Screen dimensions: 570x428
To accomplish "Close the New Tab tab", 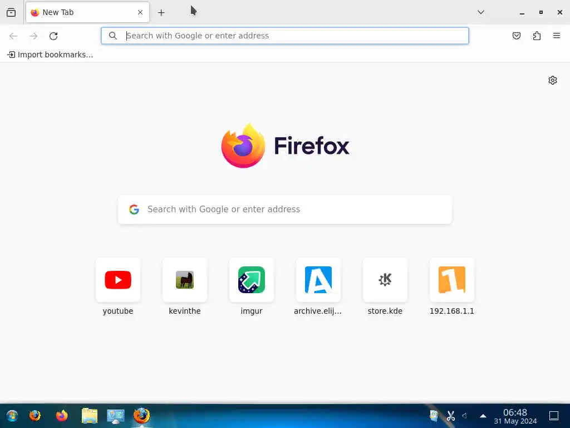I will pos(140,12).
